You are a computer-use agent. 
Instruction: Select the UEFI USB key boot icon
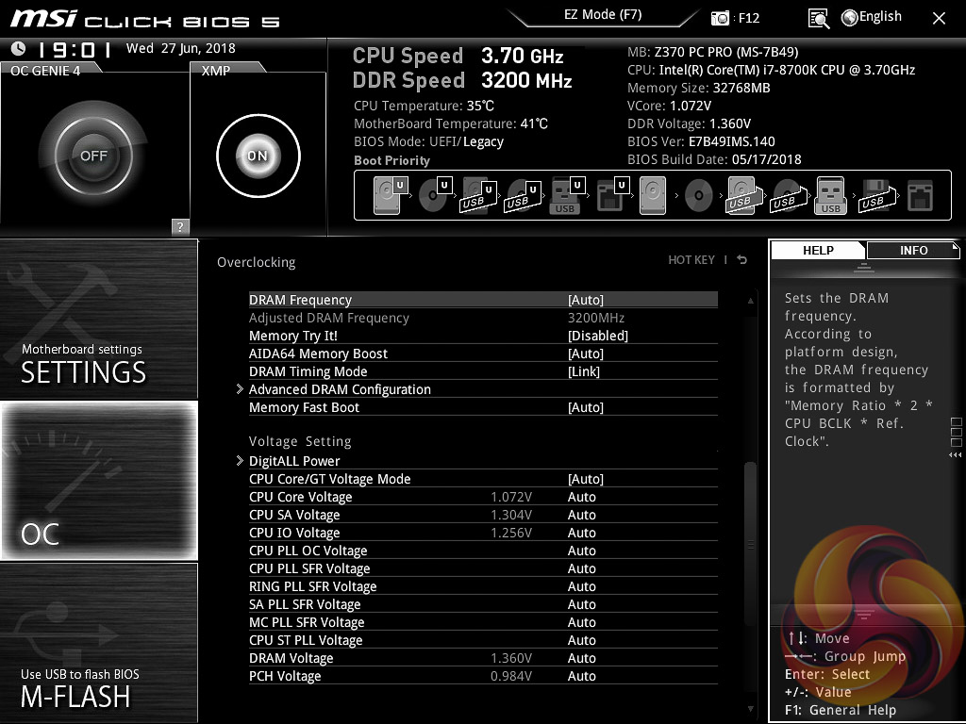click(x=567, y=195)
